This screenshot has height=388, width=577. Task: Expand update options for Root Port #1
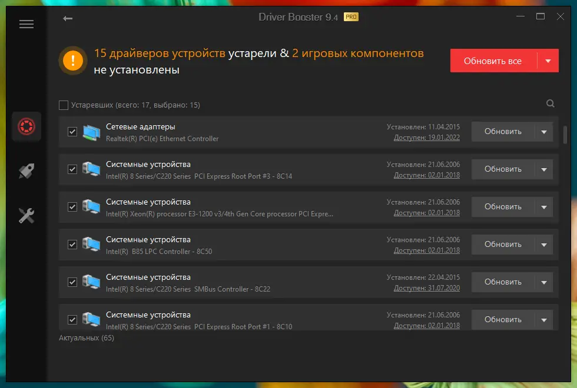tap(544, 320)
